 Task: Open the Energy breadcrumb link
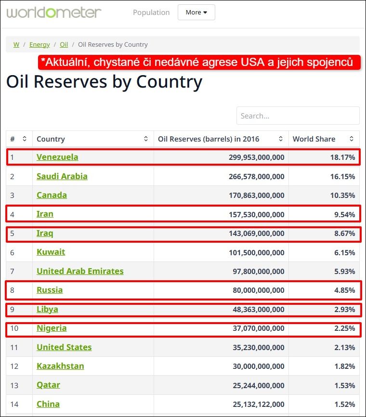[39, 44]
